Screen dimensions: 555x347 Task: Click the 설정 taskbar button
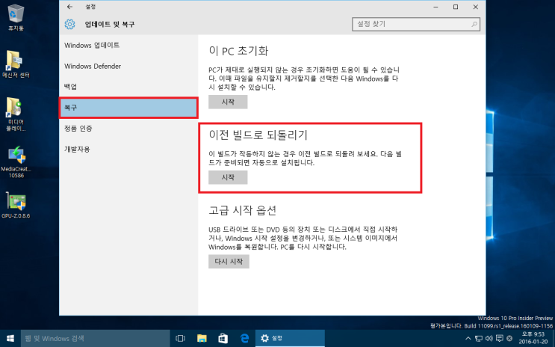pos(290,339)
